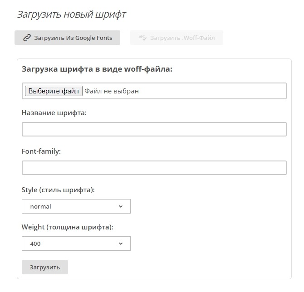Click the "Название шрифта:" label
Image resolution: width=304 pixels, height=292 pixels.
[x=54, y=113]
